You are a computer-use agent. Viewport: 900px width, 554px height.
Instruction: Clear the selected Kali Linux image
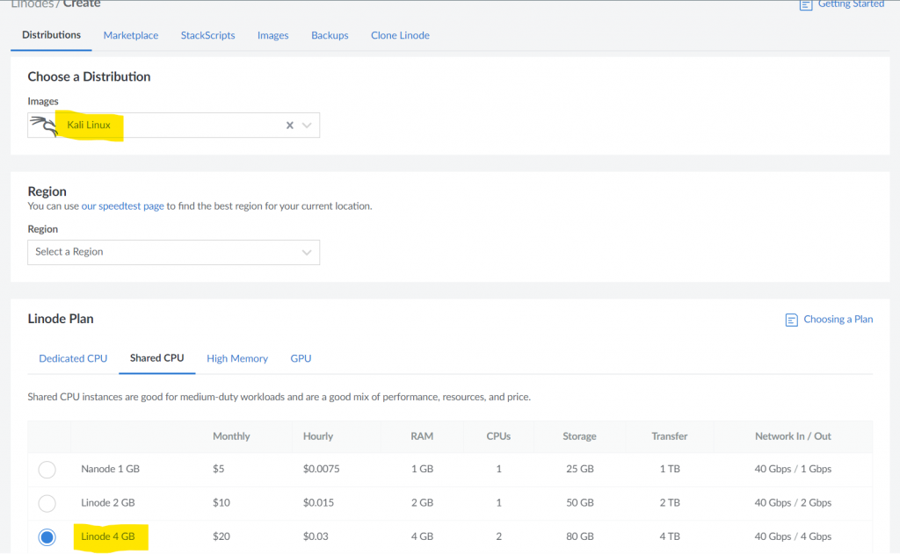[x=289, y=126]
